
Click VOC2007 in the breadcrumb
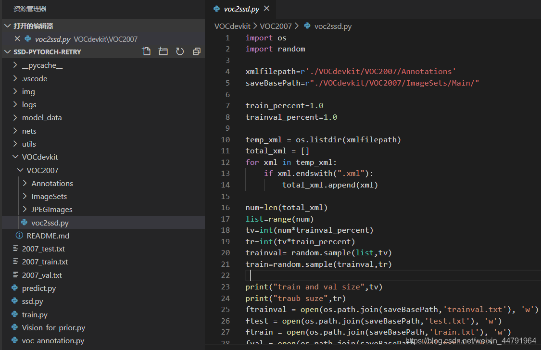click(x=276, y=26)
